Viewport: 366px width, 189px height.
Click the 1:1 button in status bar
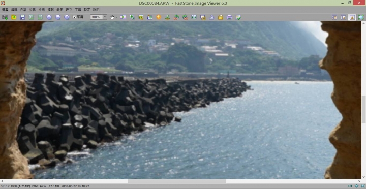[x=350, y=186]
